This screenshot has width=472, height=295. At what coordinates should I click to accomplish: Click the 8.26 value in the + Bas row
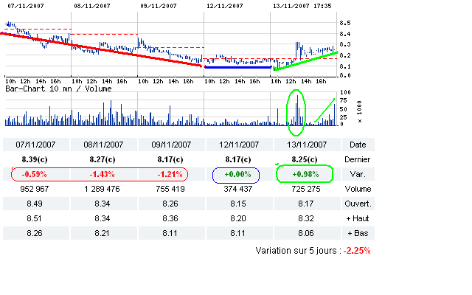point(35,233)
